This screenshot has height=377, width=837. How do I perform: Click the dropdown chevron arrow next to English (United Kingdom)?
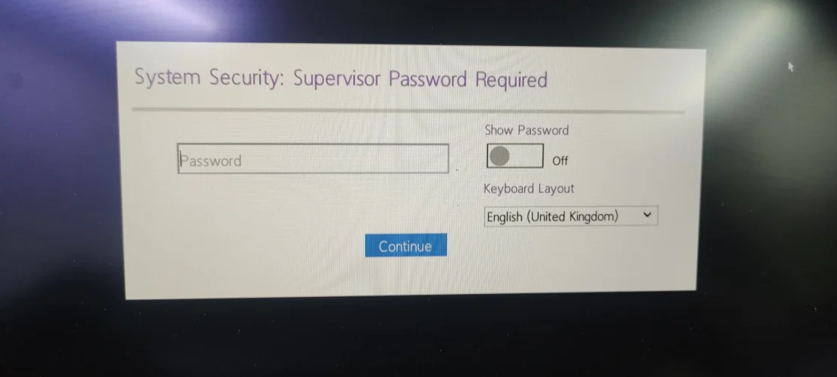647,215
